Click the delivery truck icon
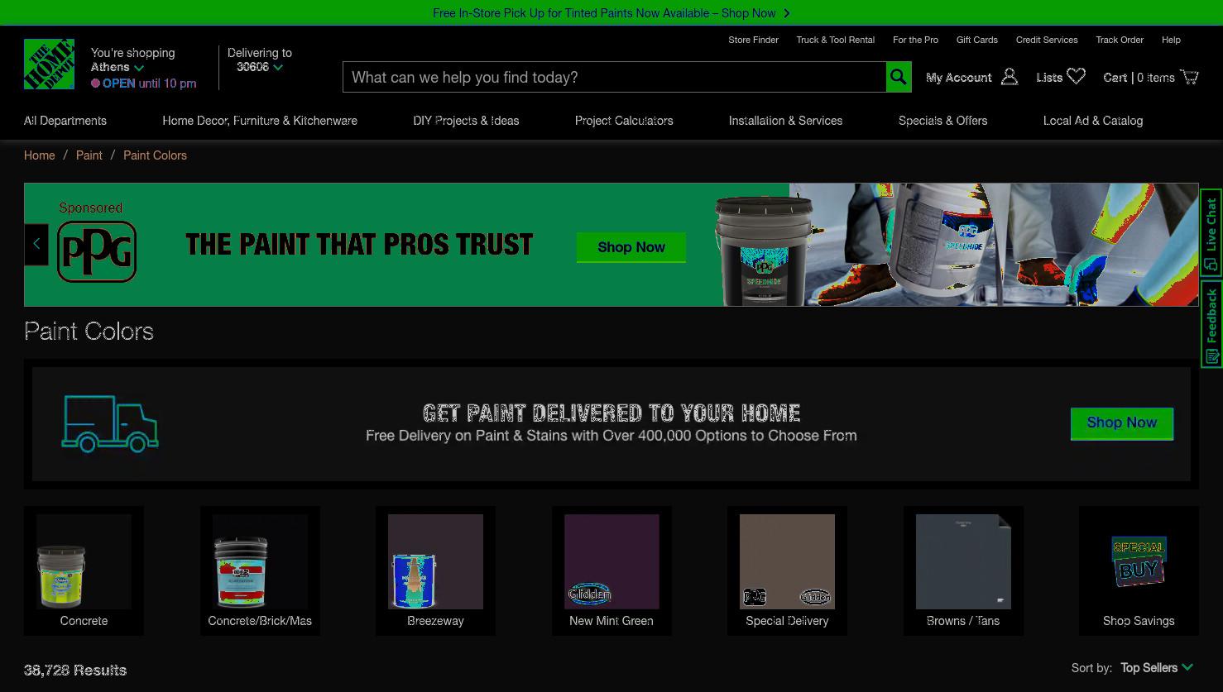The image size is (1223, 692). click(x=109, y=423)
